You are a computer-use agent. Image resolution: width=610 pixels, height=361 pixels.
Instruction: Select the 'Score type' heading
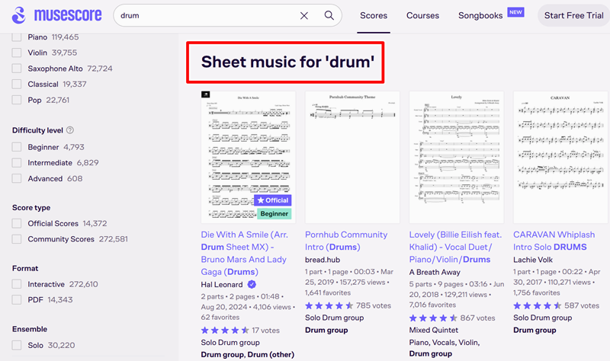31,207
